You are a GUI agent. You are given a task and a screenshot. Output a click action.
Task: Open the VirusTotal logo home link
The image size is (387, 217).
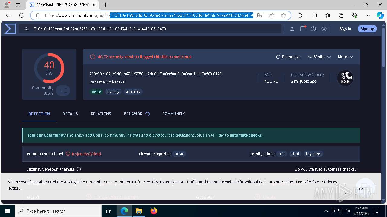pyautogui.click(x=10, y=29)
